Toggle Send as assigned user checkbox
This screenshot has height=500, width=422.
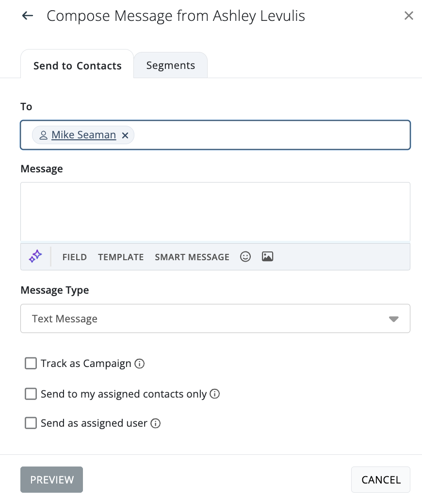pos(31,423)
